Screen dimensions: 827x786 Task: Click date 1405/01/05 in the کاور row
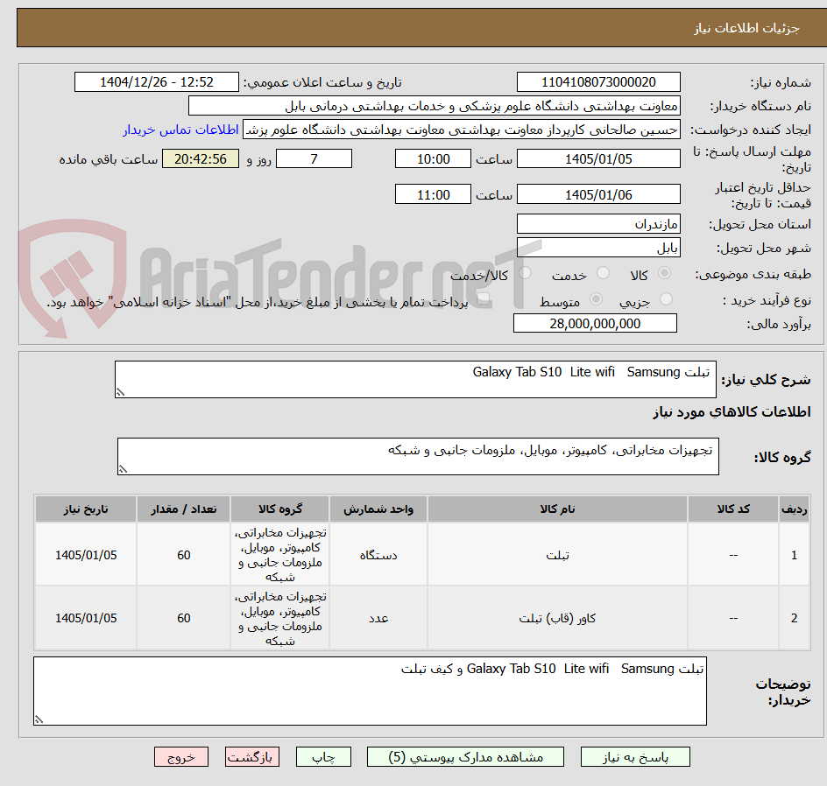tap(86, 618)
